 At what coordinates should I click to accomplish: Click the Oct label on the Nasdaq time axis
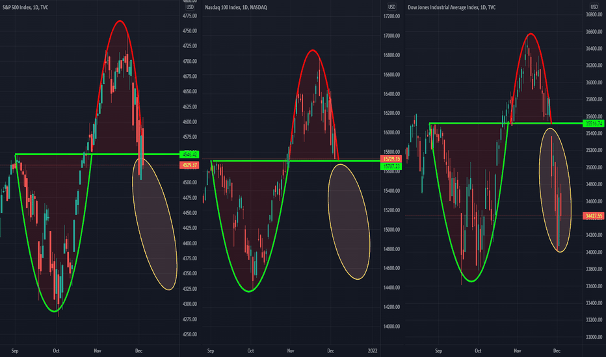[250, 351]
